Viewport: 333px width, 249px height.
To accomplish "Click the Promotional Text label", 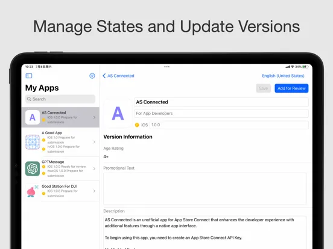I will point(119,168).
